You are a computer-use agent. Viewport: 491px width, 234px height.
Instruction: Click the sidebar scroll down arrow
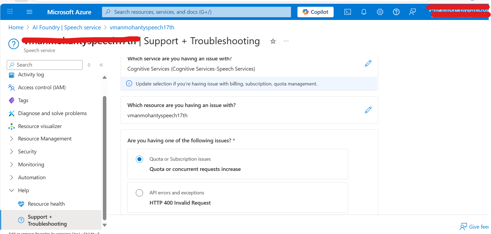coord(105,225)
